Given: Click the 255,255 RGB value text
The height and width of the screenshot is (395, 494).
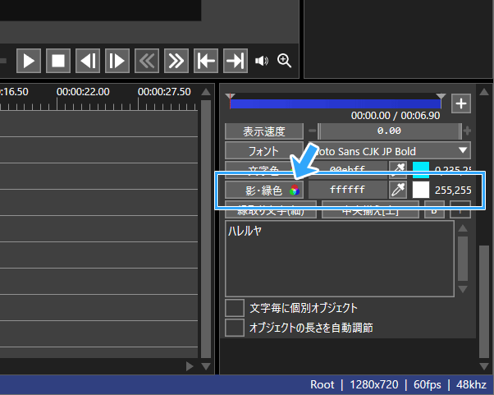Looking at the screenshot, I should coord(453,191).
